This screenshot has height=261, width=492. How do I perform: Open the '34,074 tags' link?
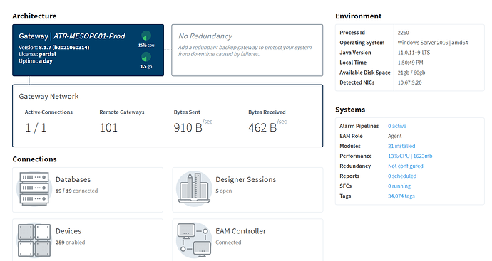(x=401, y=196)
